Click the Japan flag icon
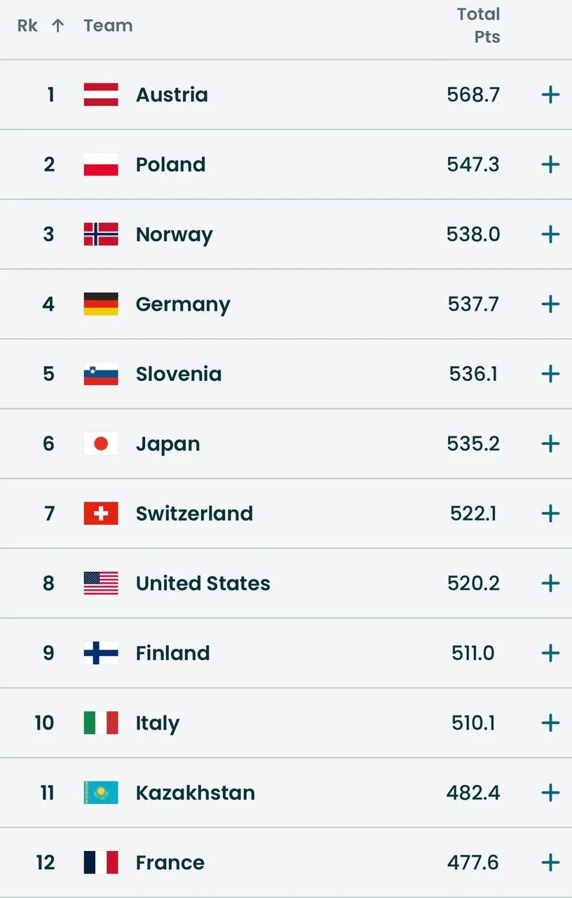Screen dimensions: 572x898 tap(101, 444)
